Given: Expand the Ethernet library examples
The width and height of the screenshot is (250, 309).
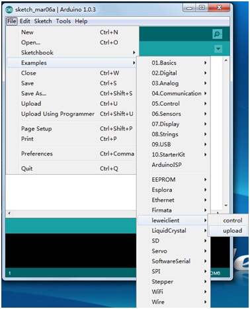Looking at the screenshot, I should click(173, 200).
